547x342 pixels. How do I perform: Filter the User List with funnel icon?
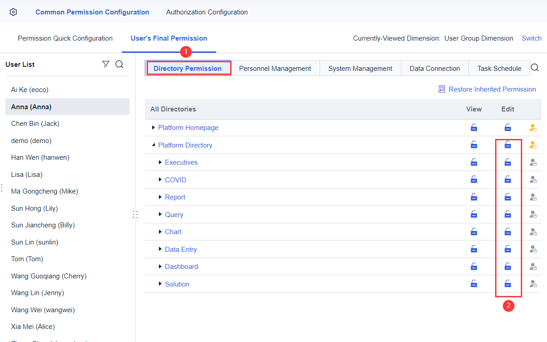click(x=106, y=65)
